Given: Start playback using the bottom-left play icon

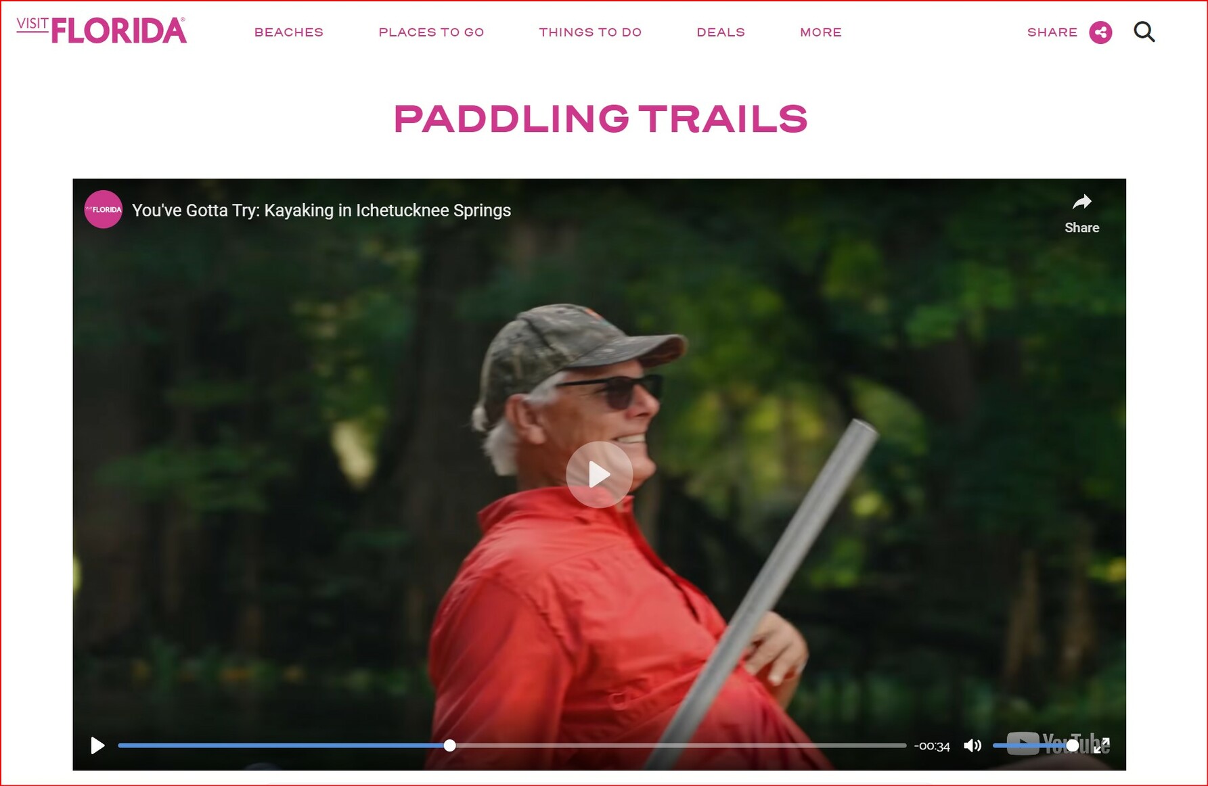Looking at the screenshot, I should [x=97, y=745].
